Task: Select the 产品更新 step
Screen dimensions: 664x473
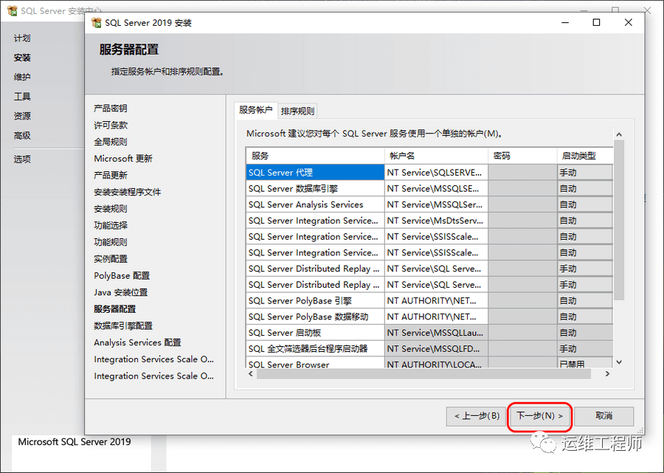Action: pos(111,176)
